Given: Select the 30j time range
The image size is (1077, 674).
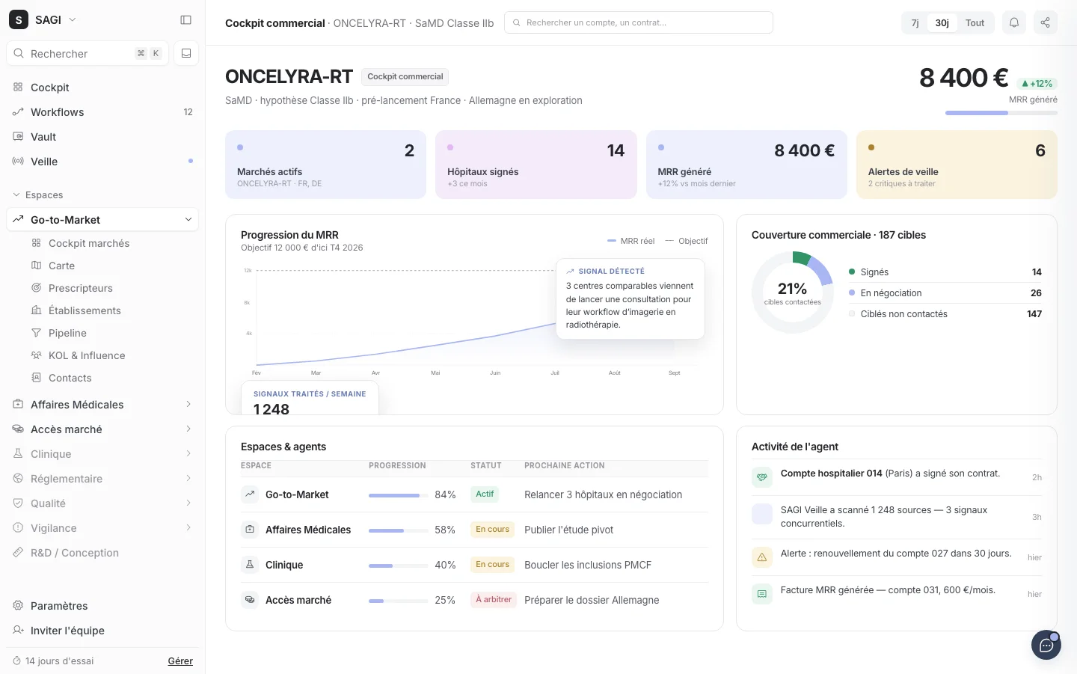Looking at the screenshot, I should pos(942,23).
